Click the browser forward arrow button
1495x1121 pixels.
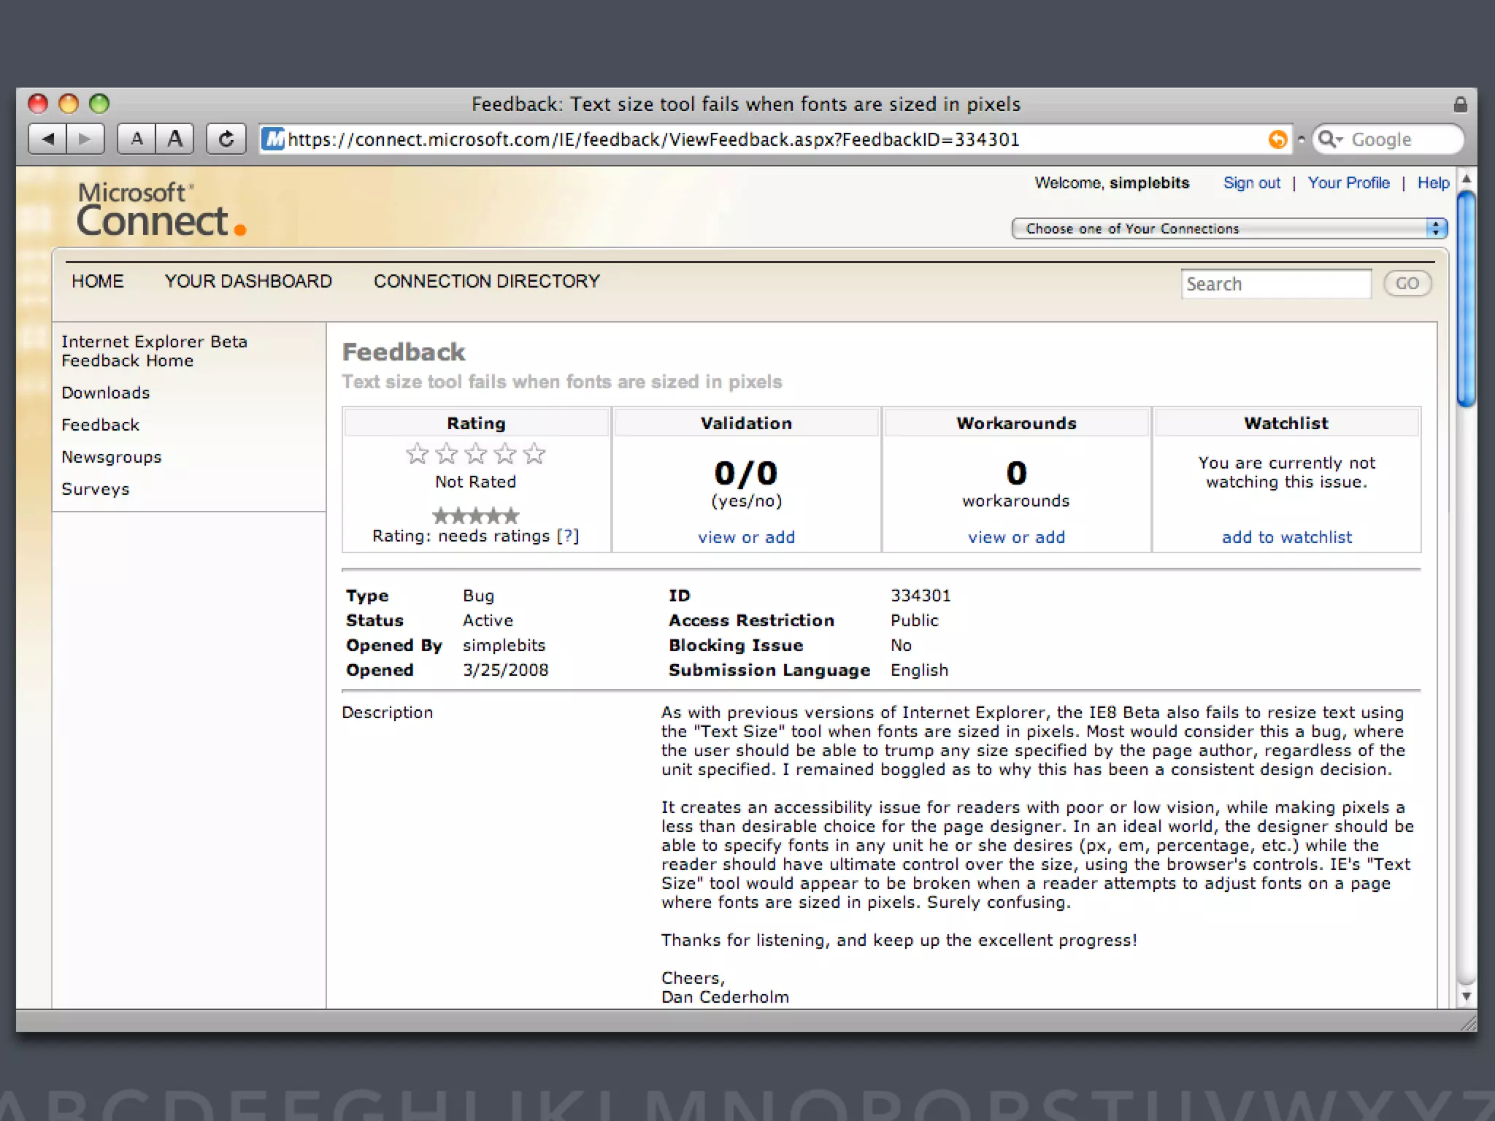click(85, 139)
